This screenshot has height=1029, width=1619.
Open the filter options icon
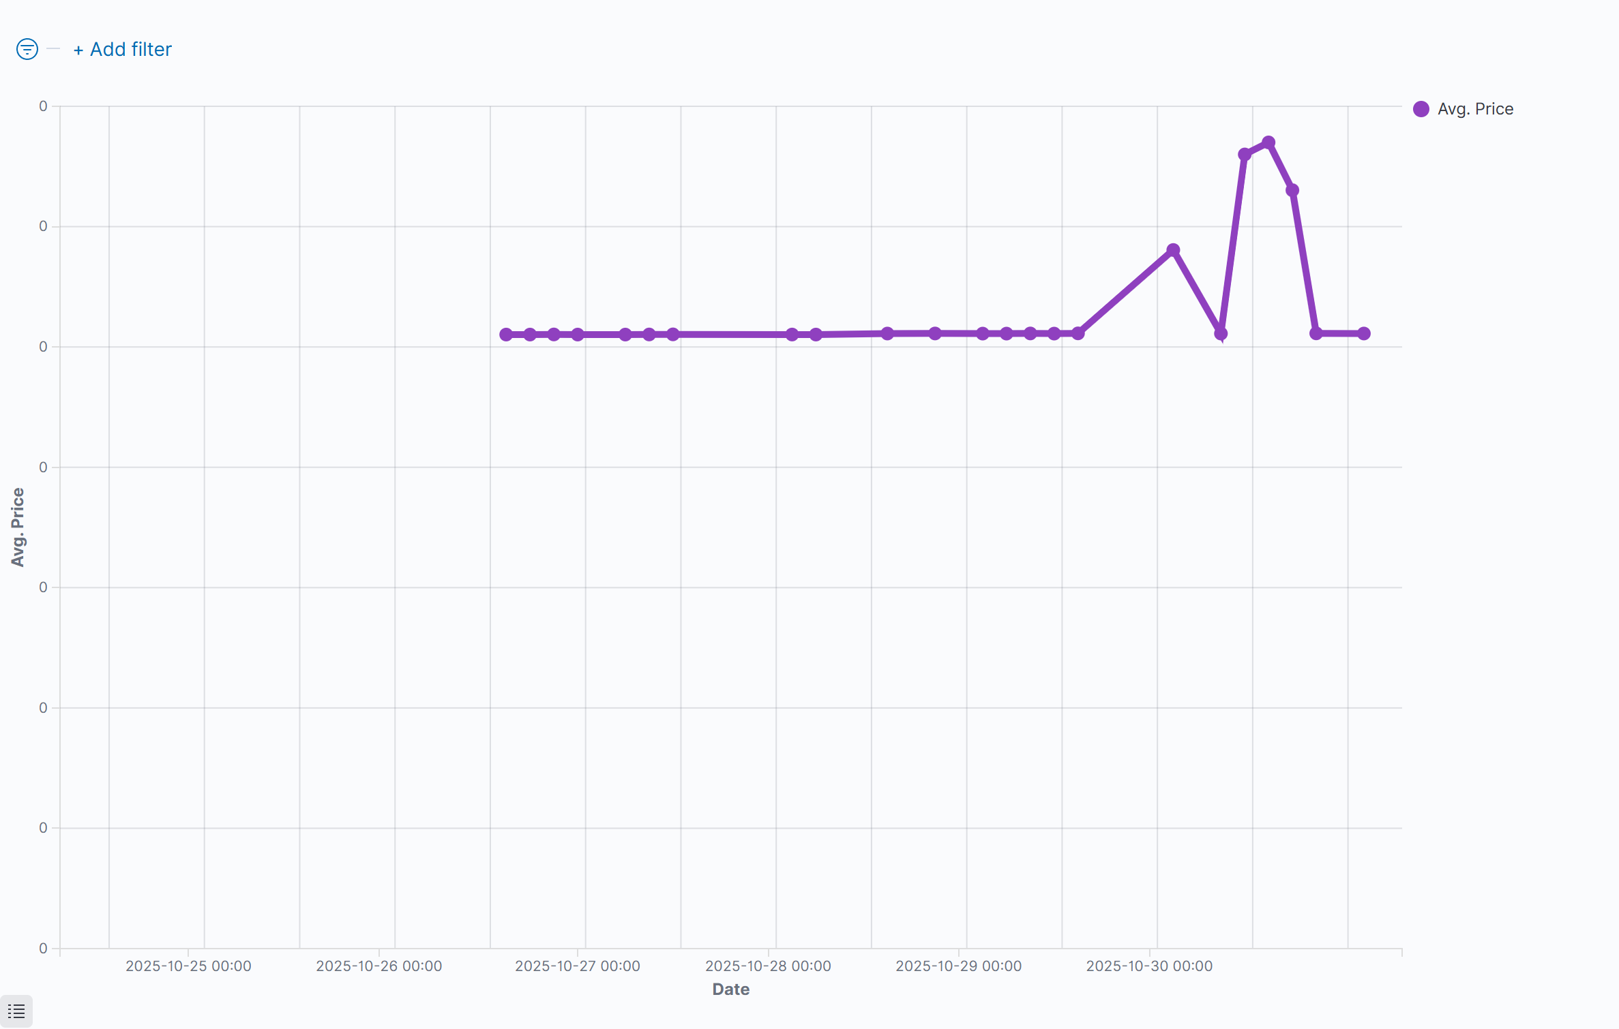(x=27, y=49)
